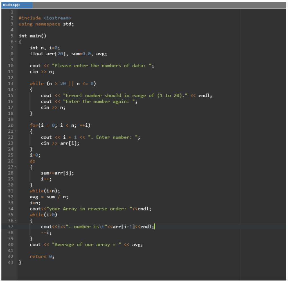
Task: Click line number 37 in the gutter
Action: pyautogui.click(x=11, y=227)
